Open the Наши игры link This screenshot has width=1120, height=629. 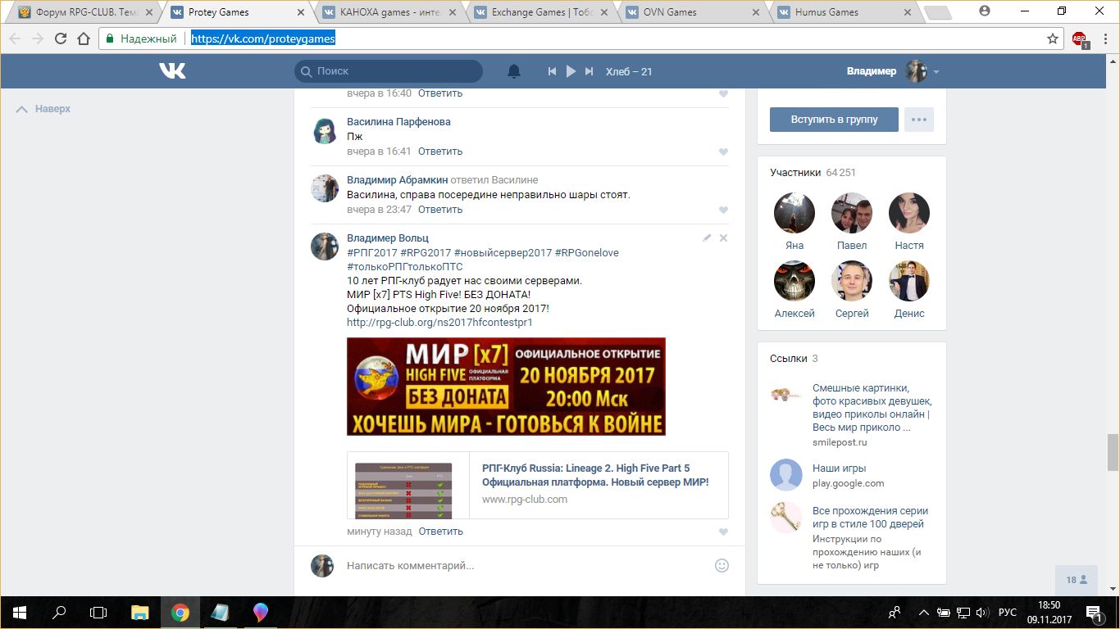(x=840, y=468)
